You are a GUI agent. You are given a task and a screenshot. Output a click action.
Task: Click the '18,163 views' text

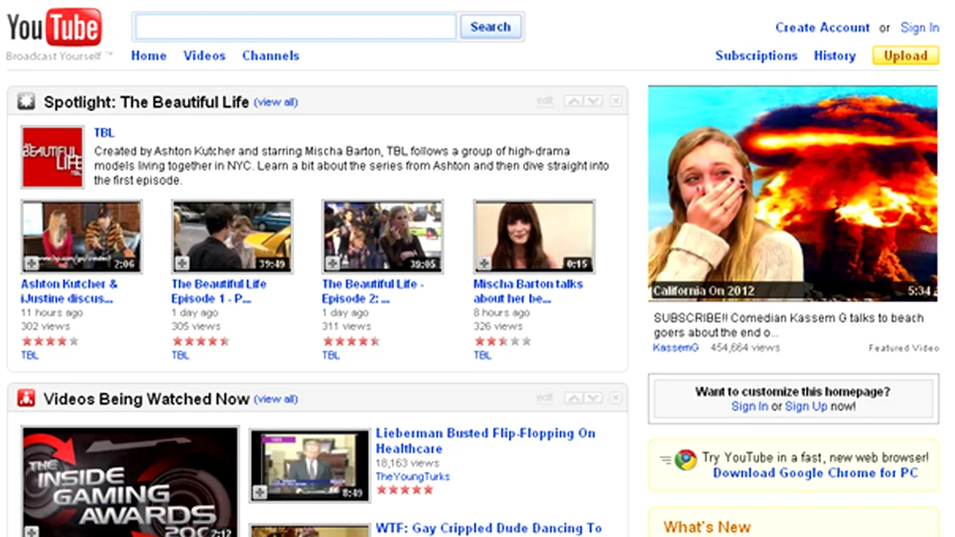click(x=409, y=463)
